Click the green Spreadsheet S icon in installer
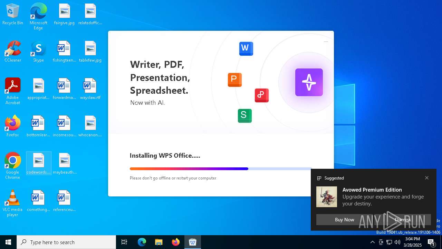 click(245, 116)
